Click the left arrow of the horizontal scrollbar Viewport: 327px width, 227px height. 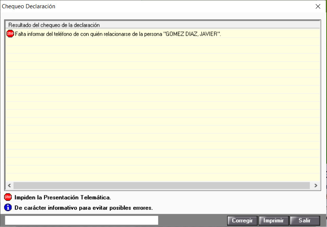point(9,185)
